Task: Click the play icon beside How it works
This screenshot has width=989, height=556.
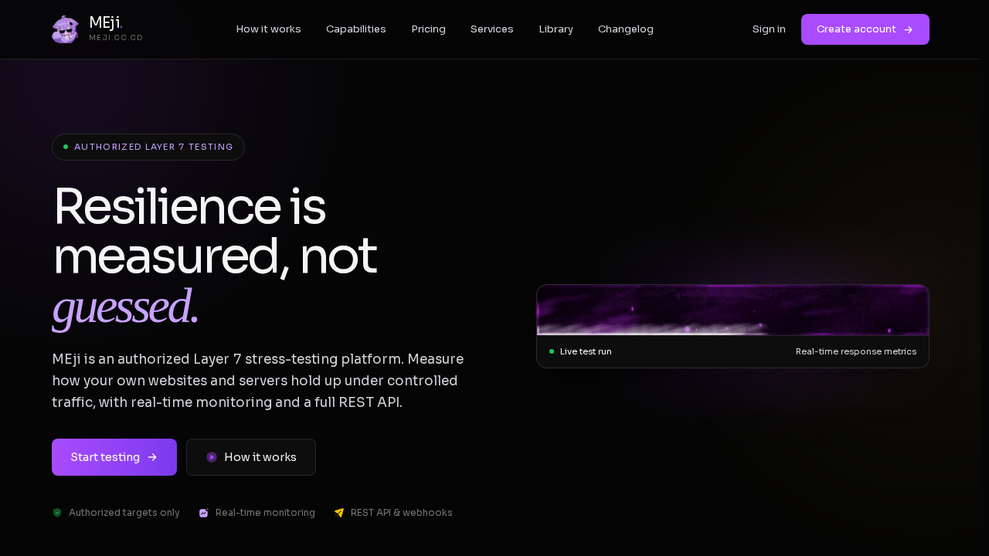Action: 212,457
